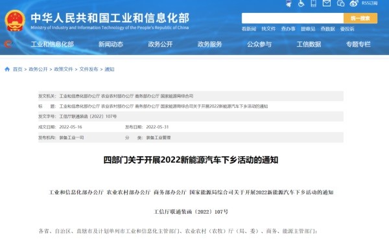Image resolution: width=389 pixels, height=243 pixels.
Task: Go to 通知 in breadcrumb
Action: 110,69
